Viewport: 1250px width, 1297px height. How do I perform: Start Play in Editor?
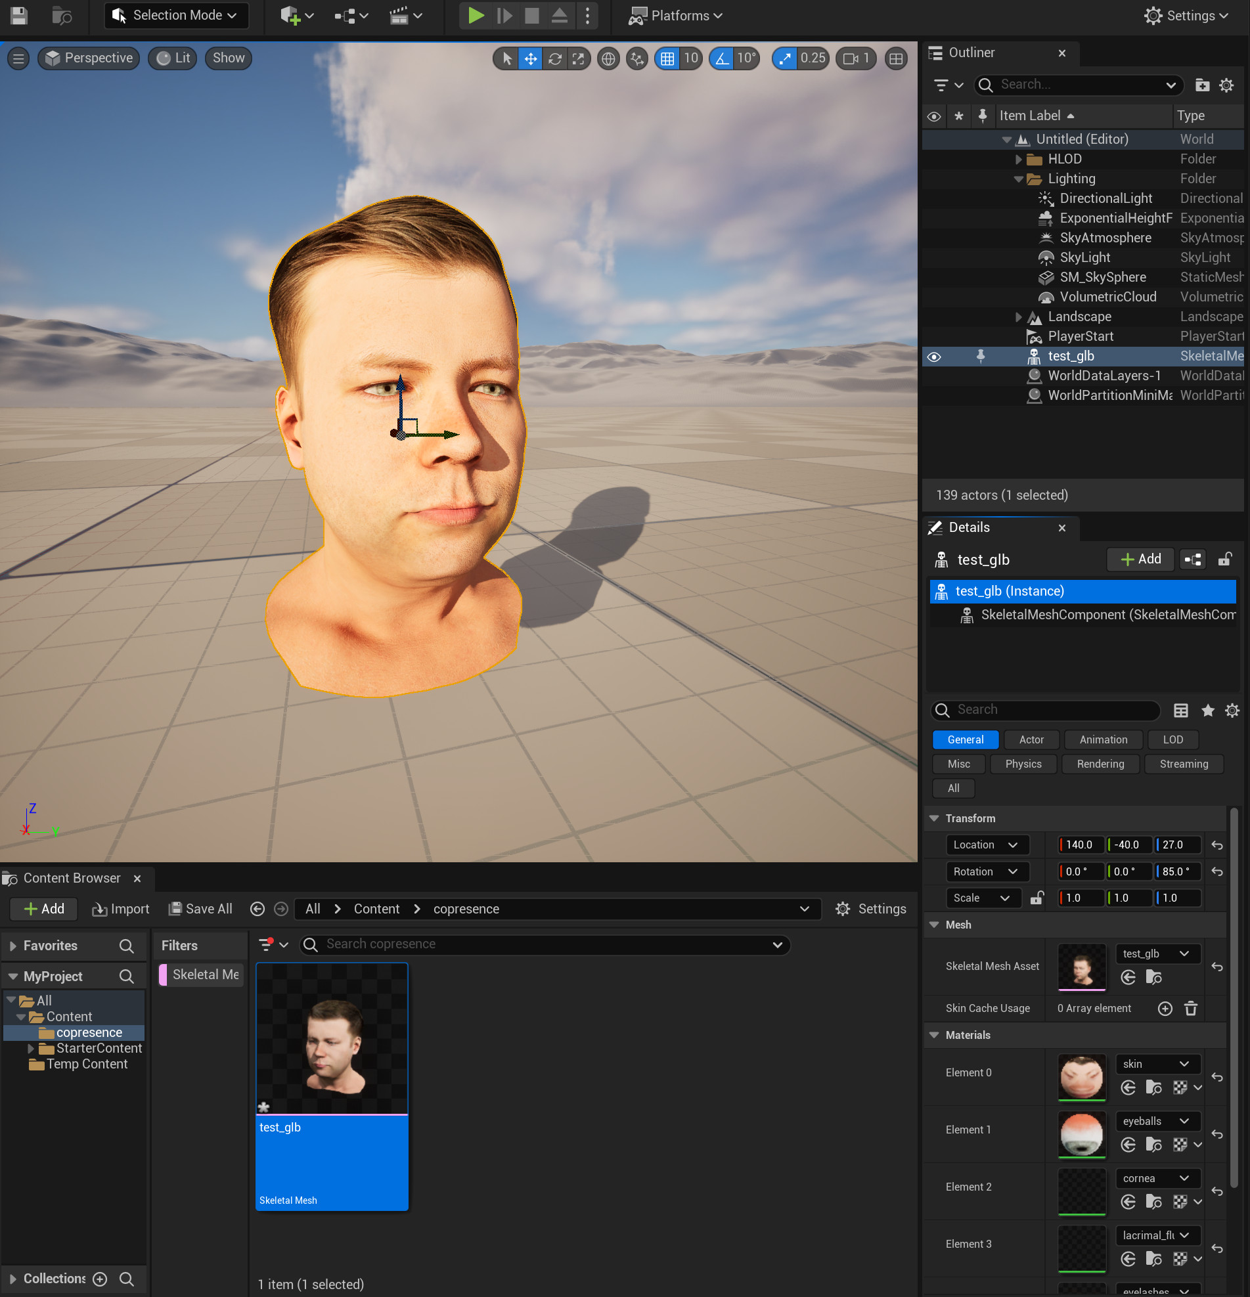coord(476,15)
